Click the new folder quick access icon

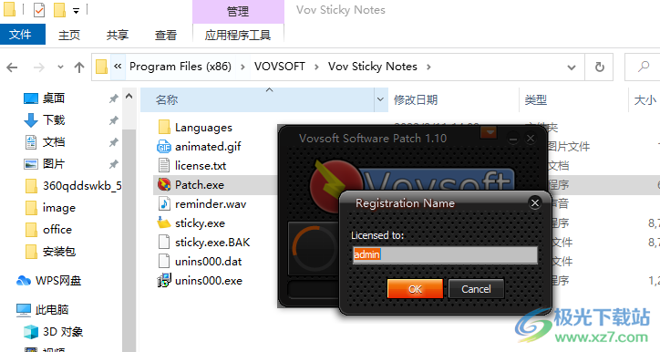[59, 9]
